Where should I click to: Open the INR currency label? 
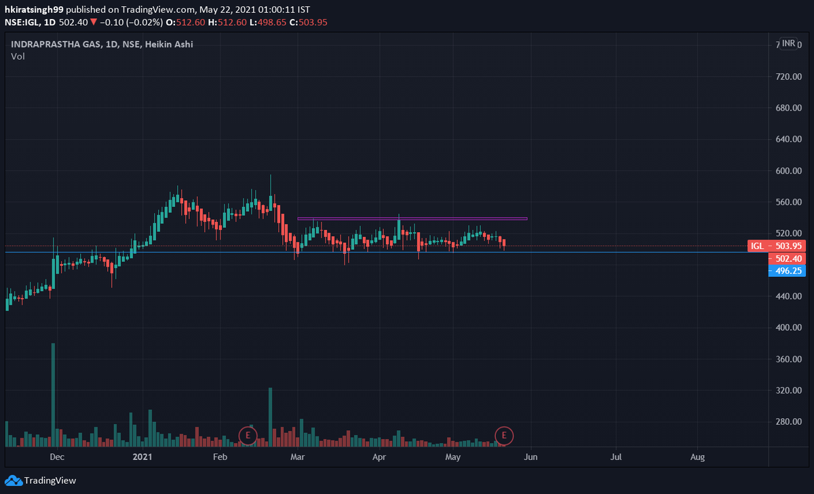(788, 43)
